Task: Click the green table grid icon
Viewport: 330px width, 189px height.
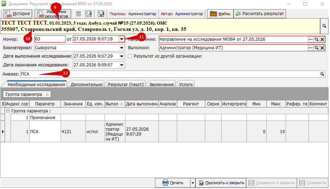Action: pyautogui.click(x=78, y=14)
